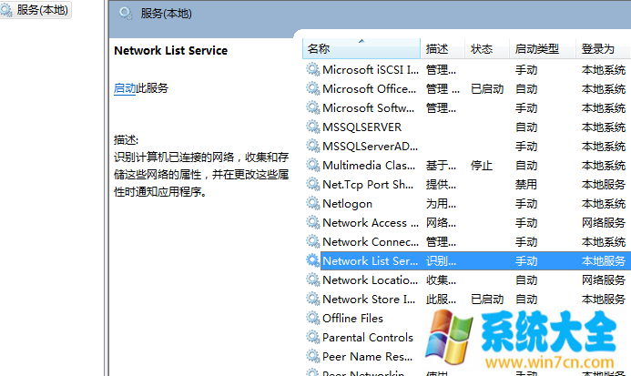
Task: Click 禁用 startup type of Net.Tcp Port Sharing
Action: [526, 185]
